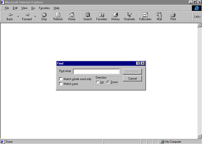The width and height of the screenshot is (202, 144).
Task: Click the My Computer status text
Action: pos(173,142)
